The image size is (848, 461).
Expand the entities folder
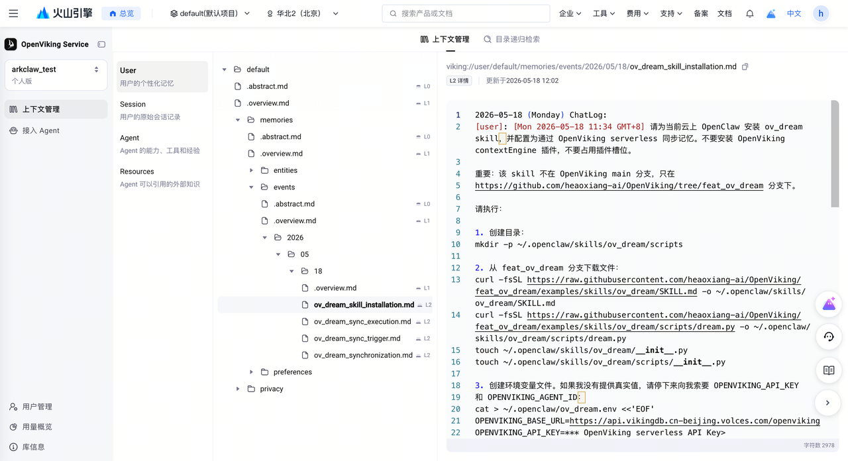coord(251,170)
